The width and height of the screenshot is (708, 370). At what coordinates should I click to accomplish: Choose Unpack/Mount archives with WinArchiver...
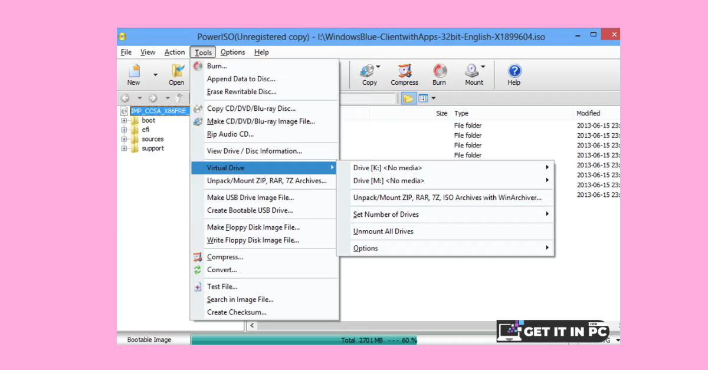[445, 197]
